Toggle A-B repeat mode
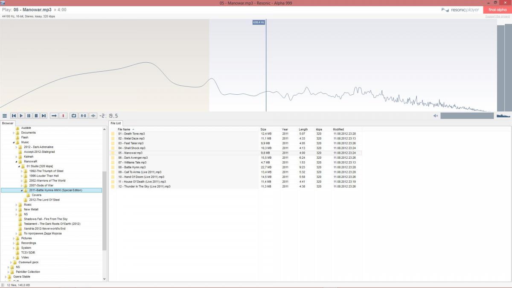512x288 pixels. 83,116
